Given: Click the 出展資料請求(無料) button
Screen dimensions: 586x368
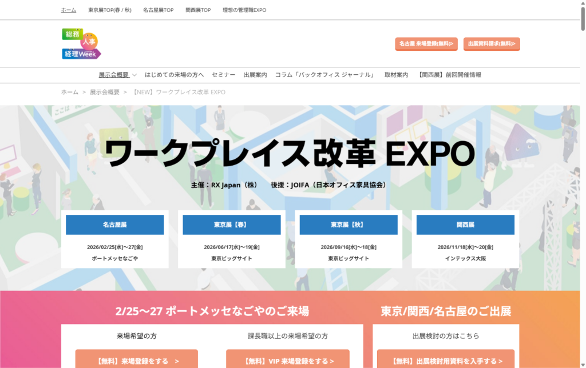Looking at the screenshot, I should [491, 43].
